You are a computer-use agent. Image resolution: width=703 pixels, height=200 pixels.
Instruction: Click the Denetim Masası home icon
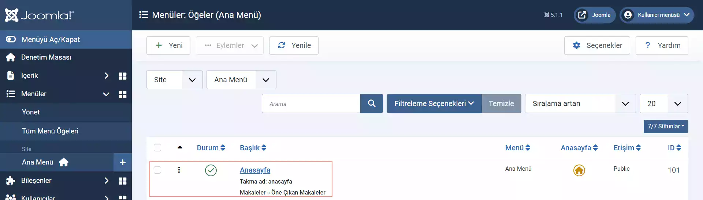tap(11, 57)
